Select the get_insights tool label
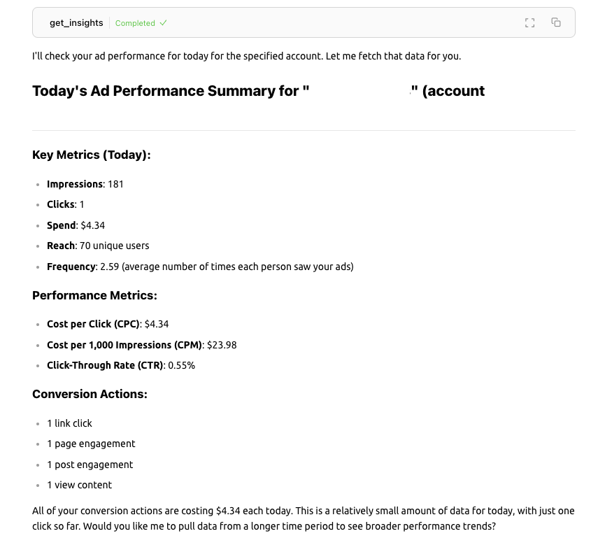 point(76,22)
